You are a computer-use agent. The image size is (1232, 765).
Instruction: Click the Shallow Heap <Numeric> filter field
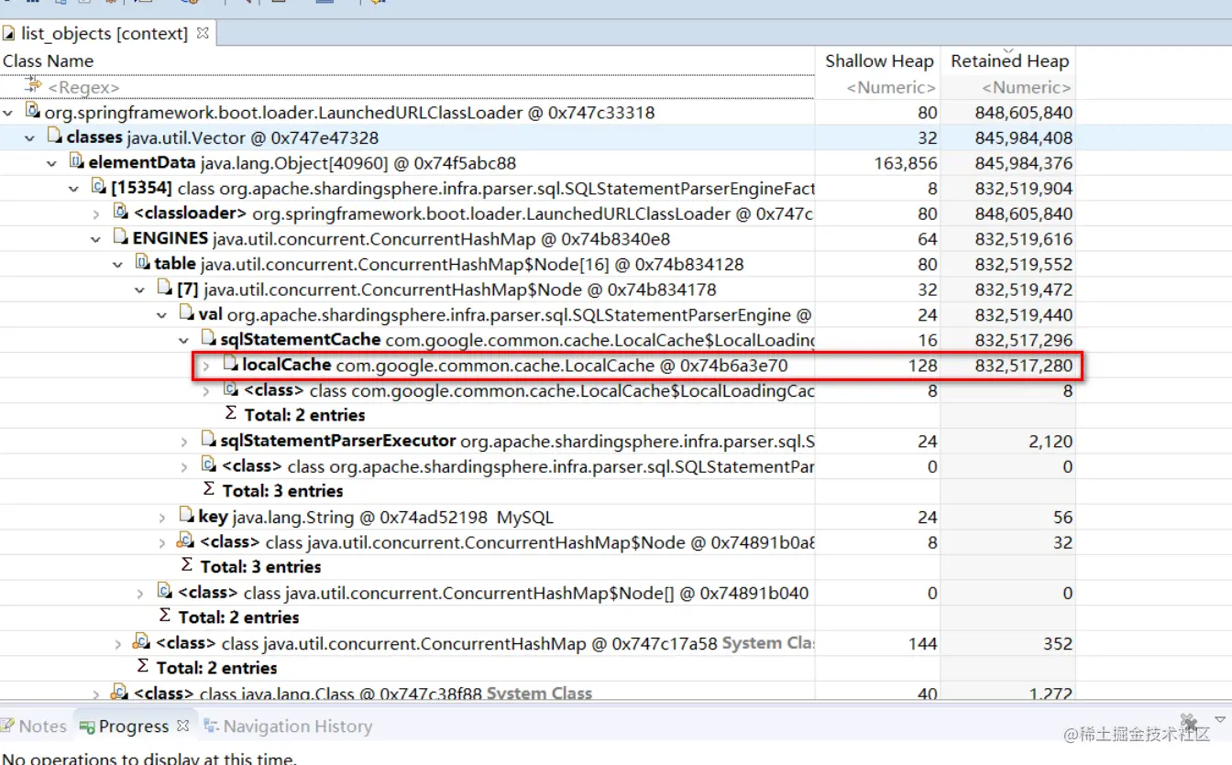pos(877,87)
